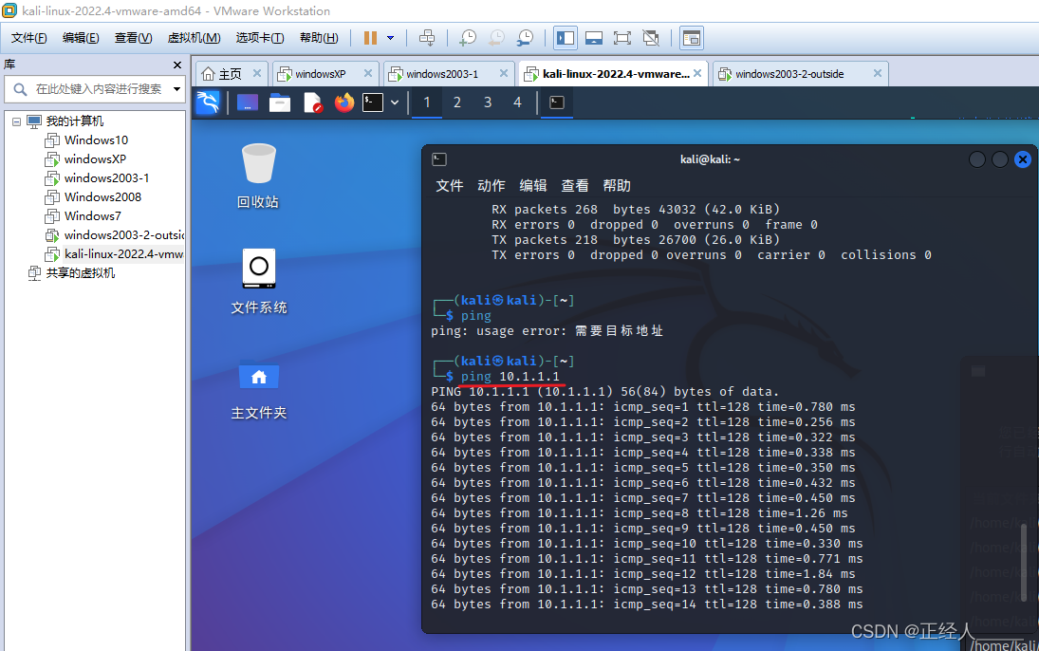Close the windows2003-2-outside tab
Image resolution: width=1039 pixels, height=651 pixels.
(x=878, y=73)
